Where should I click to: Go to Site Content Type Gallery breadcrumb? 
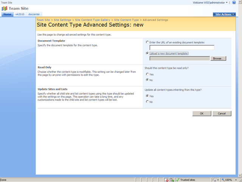point(93,20)
